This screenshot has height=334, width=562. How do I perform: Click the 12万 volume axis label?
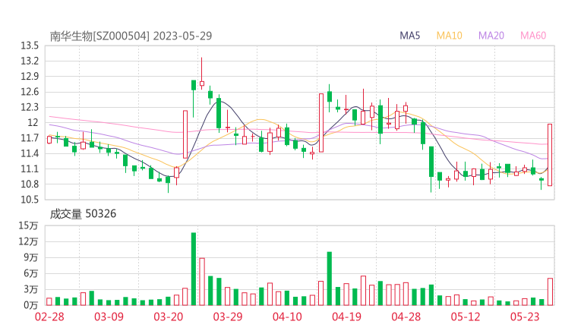28,241
